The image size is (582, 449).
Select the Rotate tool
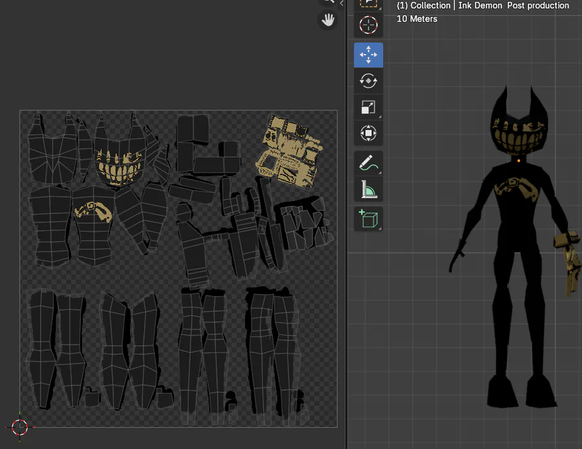(x=368, y=81)
